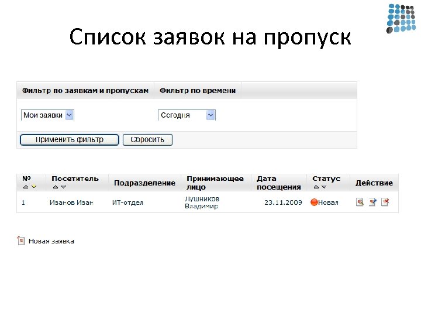Click the red Новая status indicator
Screen dimensions: 421x316
pos(314,202)
